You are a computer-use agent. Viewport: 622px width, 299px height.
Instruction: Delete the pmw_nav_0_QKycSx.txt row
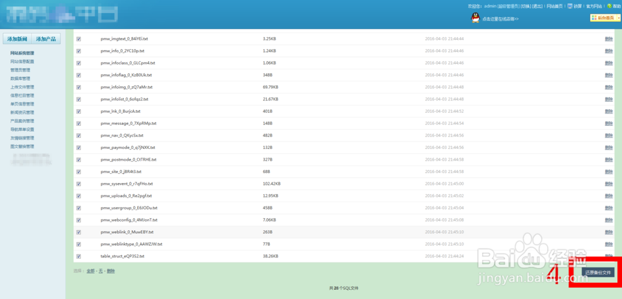point(609,135)
